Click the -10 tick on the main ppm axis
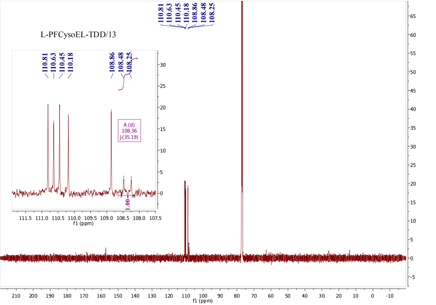The image size is (436, 305). coord(389,295)
